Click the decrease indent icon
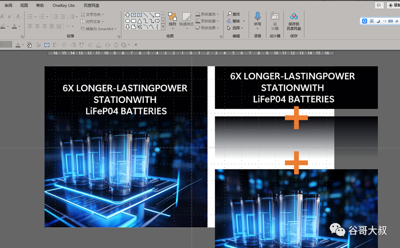 (x=55, y=17)
